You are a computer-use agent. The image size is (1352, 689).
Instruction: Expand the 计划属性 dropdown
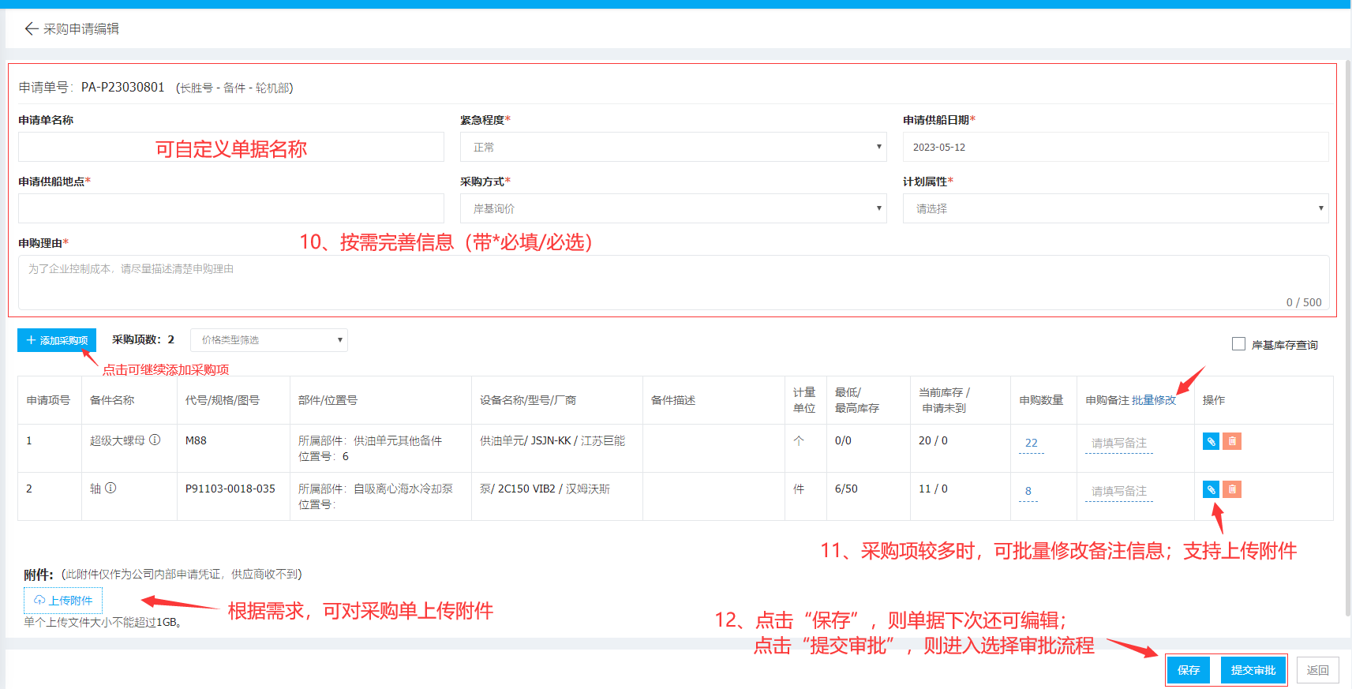tap(1116, 208)
